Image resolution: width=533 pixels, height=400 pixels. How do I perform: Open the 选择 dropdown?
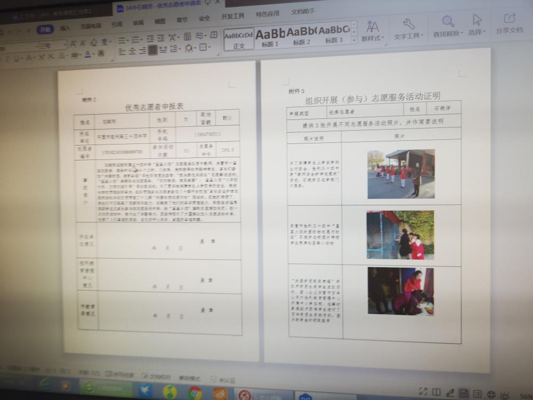[477, 25]
